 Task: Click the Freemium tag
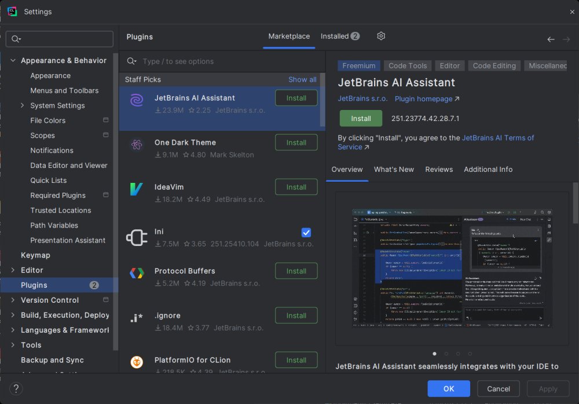[358, 66]
